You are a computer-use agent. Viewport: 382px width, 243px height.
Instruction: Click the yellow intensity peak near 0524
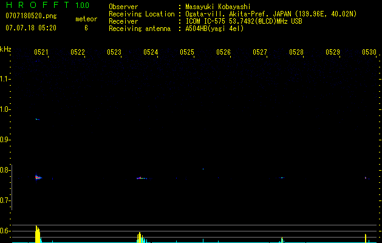coord(140,238)
